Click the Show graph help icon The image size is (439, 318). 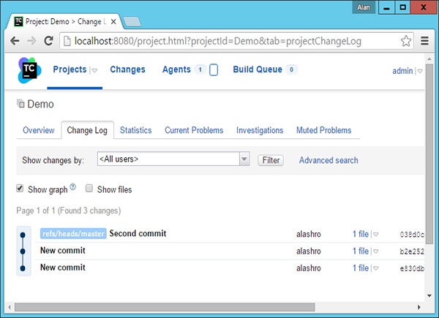[x=73, y=188]
